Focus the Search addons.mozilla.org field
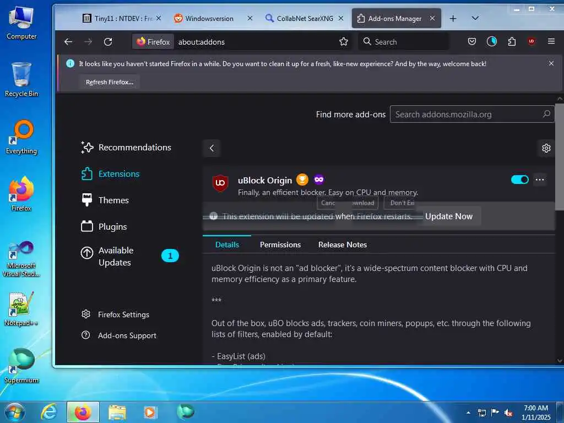Viewport: 564px width, 423px height. pos(472,115)
